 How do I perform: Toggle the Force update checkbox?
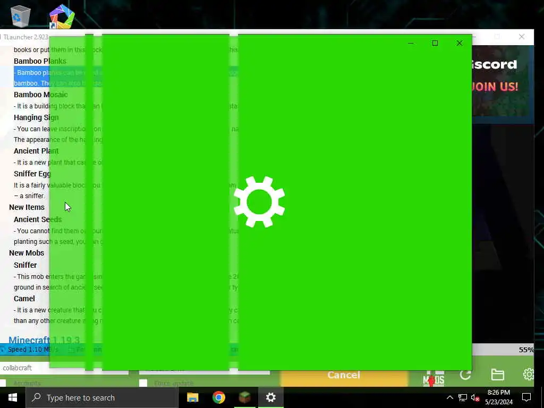[x=143, y=383]
